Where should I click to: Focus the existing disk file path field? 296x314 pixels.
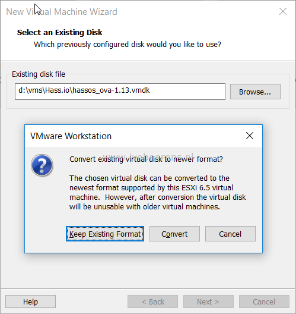pos(120,92)
